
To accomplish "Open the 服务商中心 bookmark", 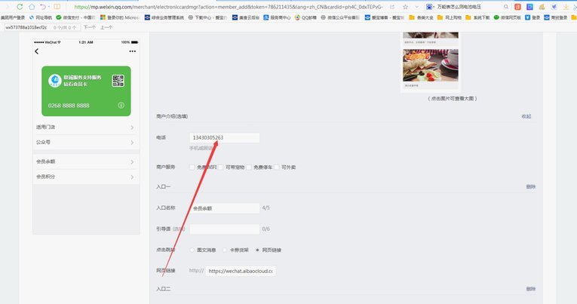I will point(277,17).
